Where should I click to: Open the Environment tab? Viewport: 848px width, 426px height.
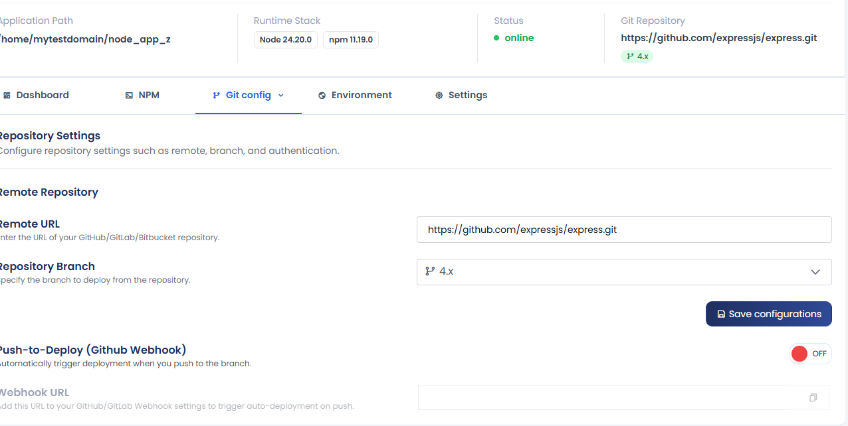coord(355,95)
